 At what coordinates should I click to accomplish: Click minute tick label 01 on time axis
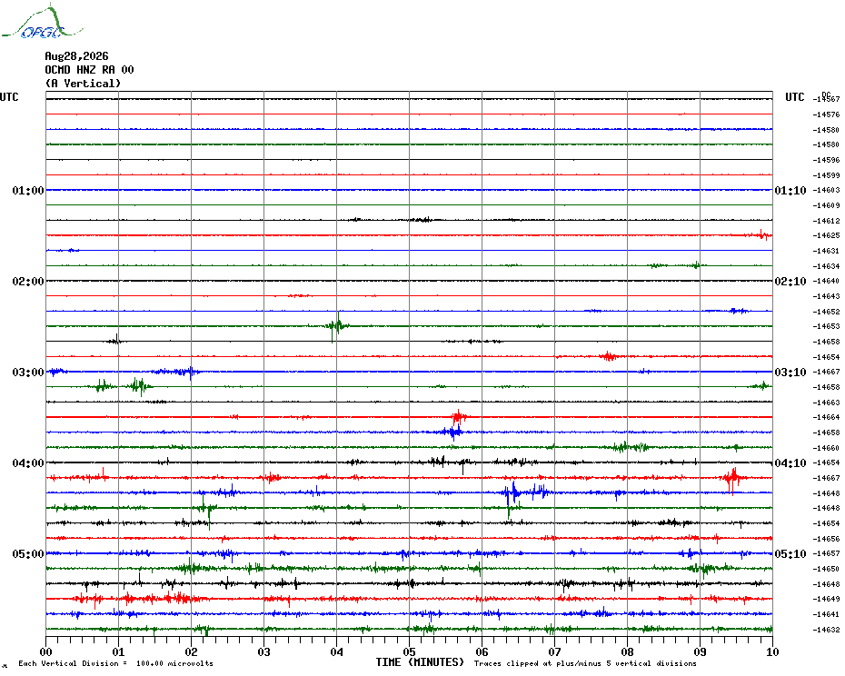(x=118, y=651)
